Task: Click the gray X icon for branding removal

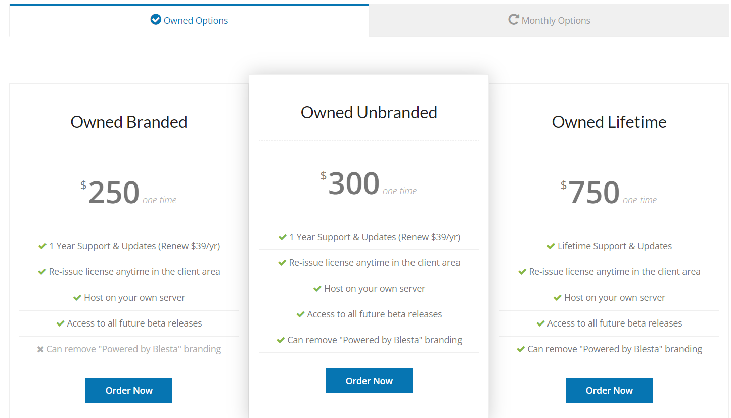Action: [x=40, y=349]
